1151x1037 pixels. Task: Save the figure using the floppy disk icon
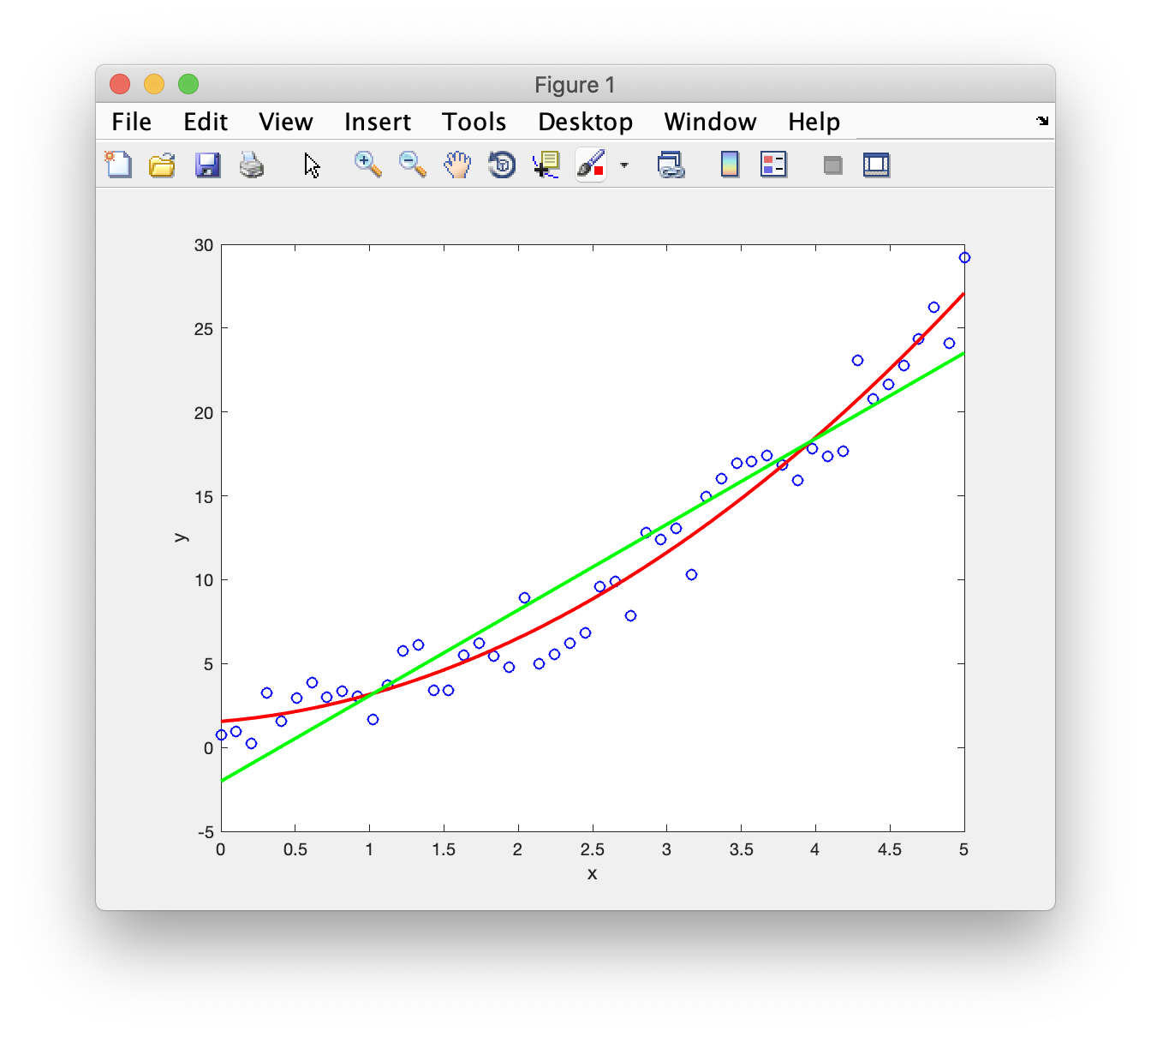[x=207, y=165]
